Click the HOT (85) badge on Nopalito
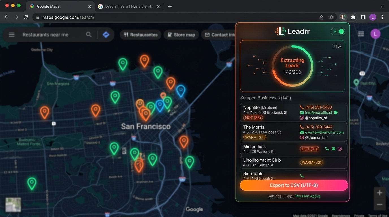 pos(253,118)
